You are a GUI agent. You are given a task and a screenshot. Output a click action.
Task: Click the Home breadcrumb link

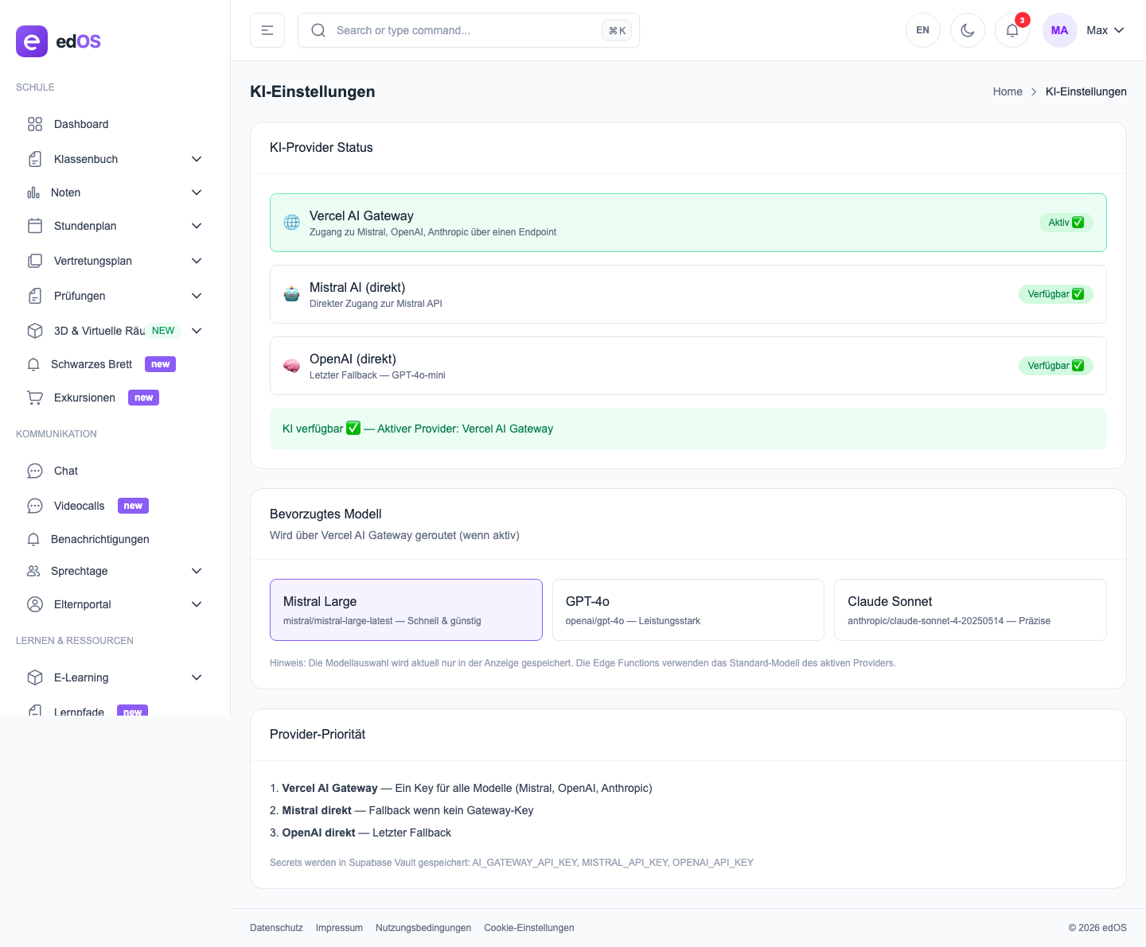1007,91
